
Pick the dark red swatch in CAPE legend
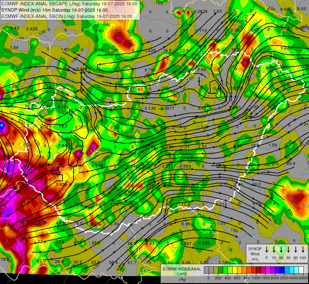258,270
